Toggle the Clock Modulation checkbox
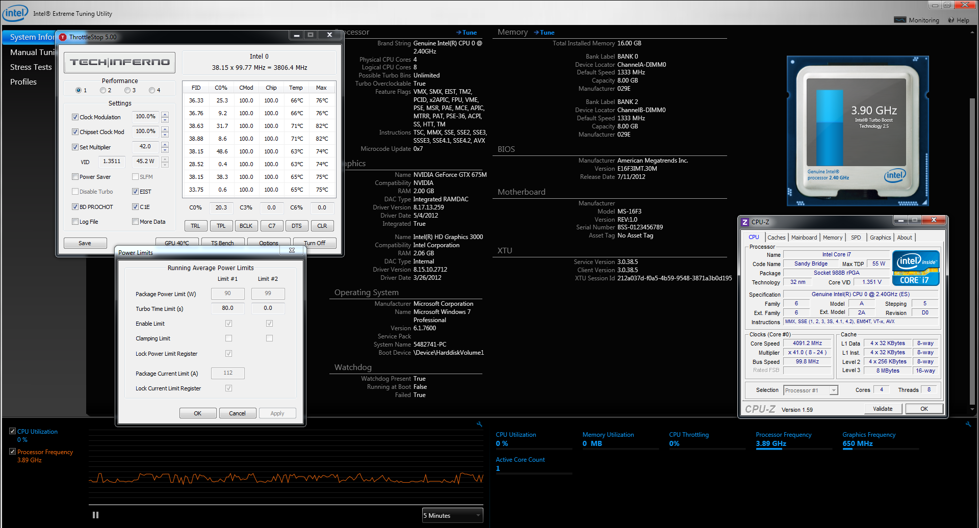 [75, 117]
